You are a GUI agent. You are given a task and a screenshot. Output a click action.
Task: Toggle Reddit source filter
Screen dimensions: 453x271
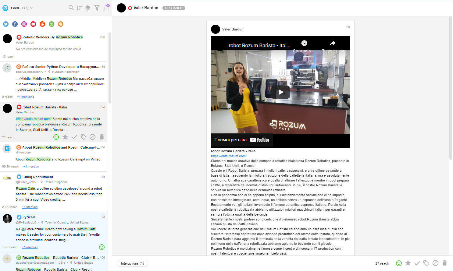(42, 24)
